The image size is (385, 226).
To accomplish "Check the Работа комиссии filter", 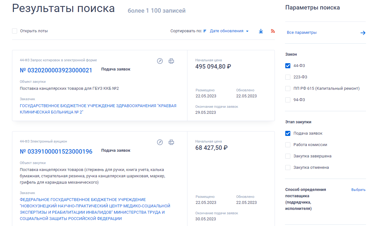I will [288, 144].
